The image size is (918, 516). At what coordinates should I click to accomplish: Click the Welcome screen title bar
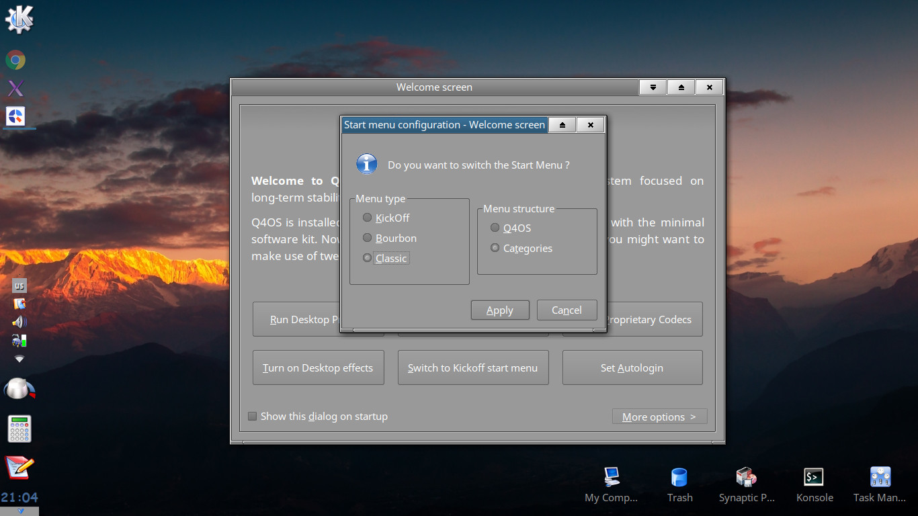pos(434,87)
